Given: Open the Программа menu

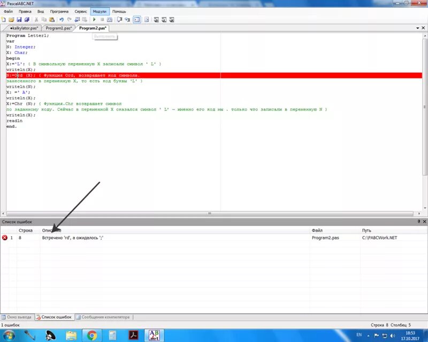Looking at the screenshot, I should click(x=59, y=11).
